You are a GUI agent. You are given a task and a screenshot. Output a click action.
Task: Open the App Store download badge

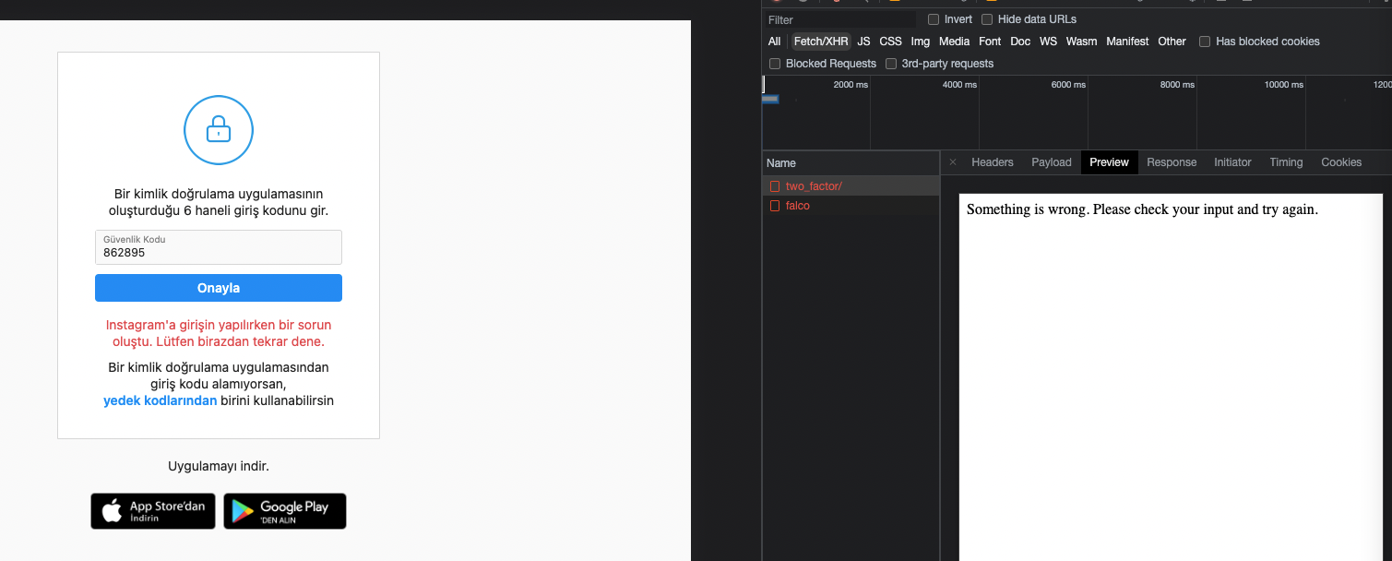coord(153,511)
